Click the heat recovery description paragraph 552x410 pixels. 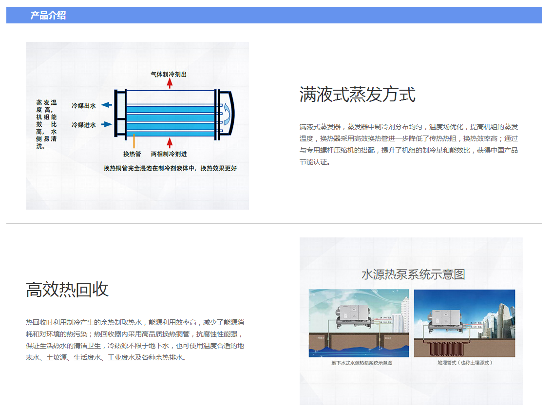(135, 340)
